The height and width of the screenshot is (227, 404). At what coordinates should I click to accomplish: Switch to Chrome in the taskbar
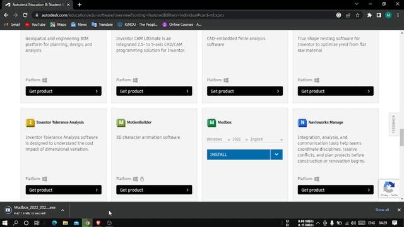click(87, 223)
